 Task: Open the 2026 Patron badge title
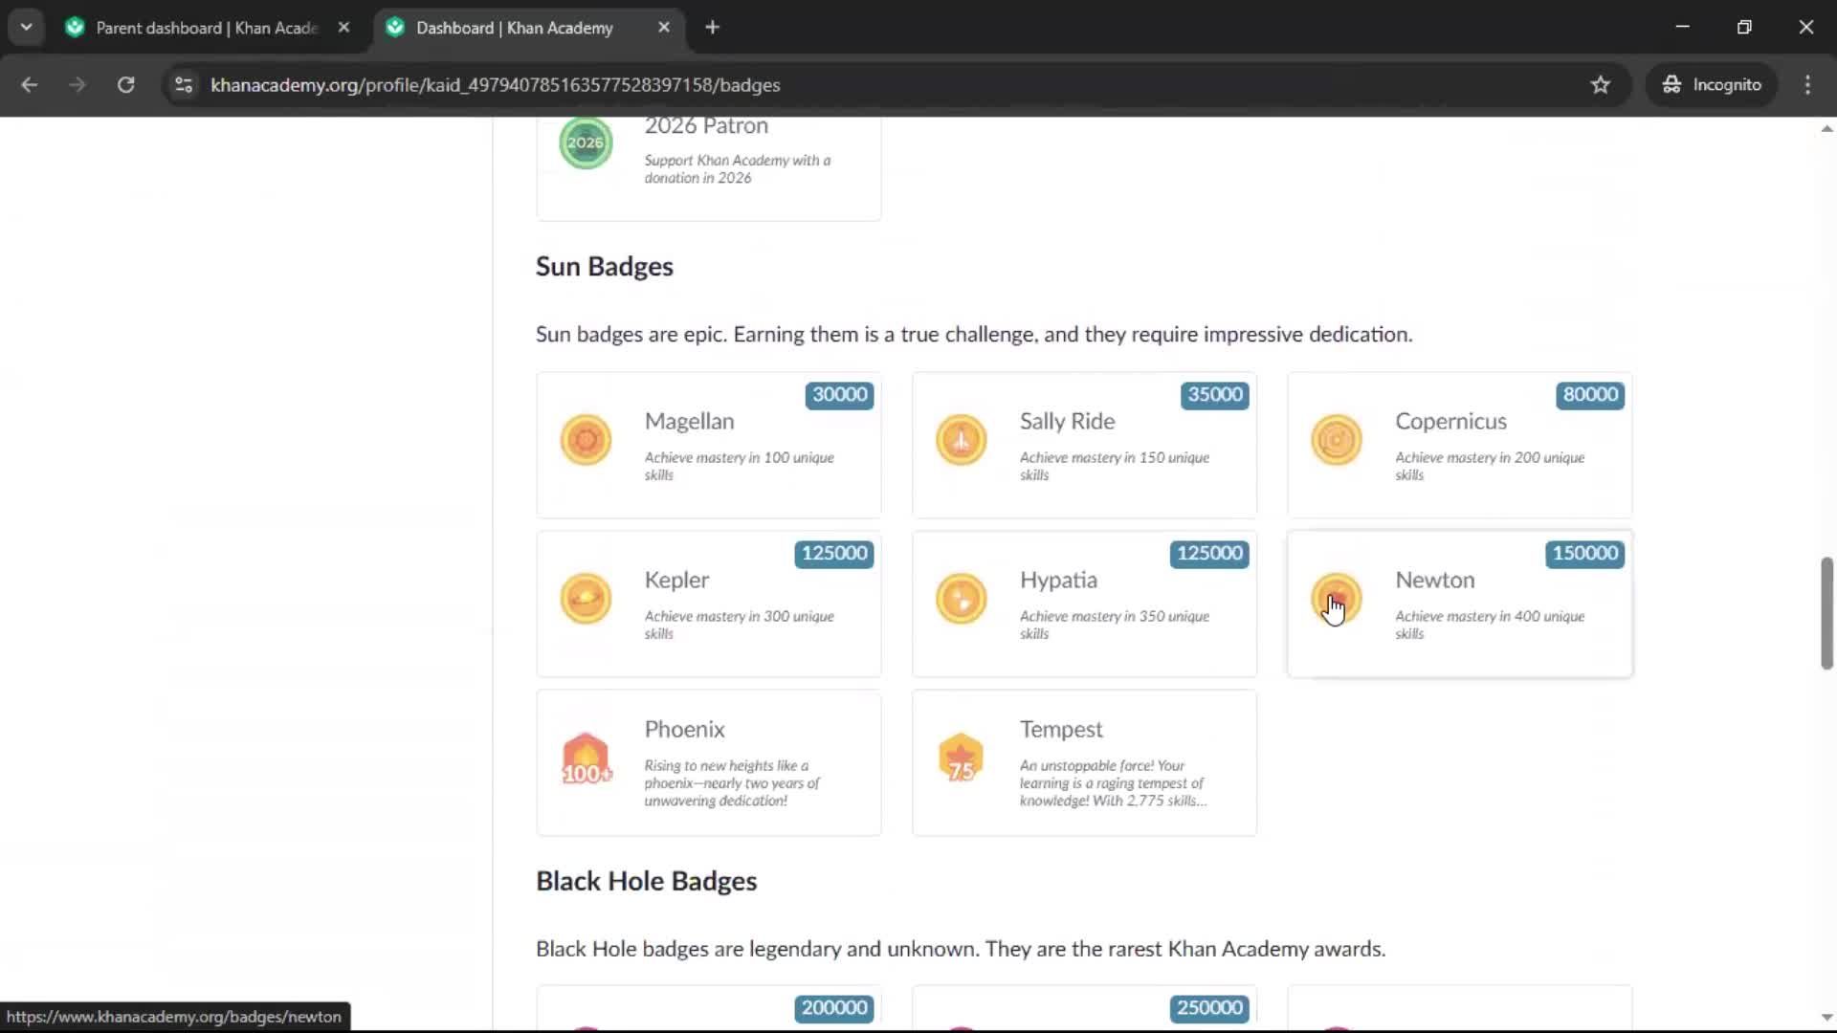click(x=706, y=125)
